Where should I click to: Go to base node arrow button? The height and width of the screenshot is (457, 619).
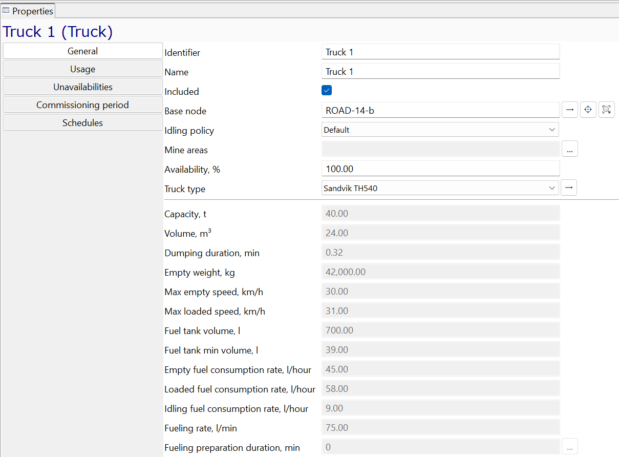click(570, 110)
